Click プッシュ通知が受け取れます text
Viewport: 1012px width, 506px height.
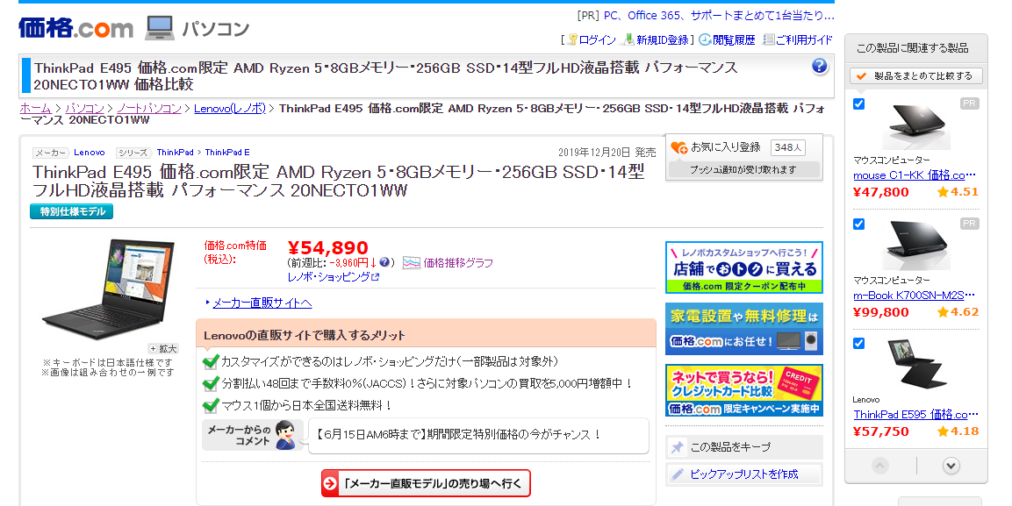point(743,169)
